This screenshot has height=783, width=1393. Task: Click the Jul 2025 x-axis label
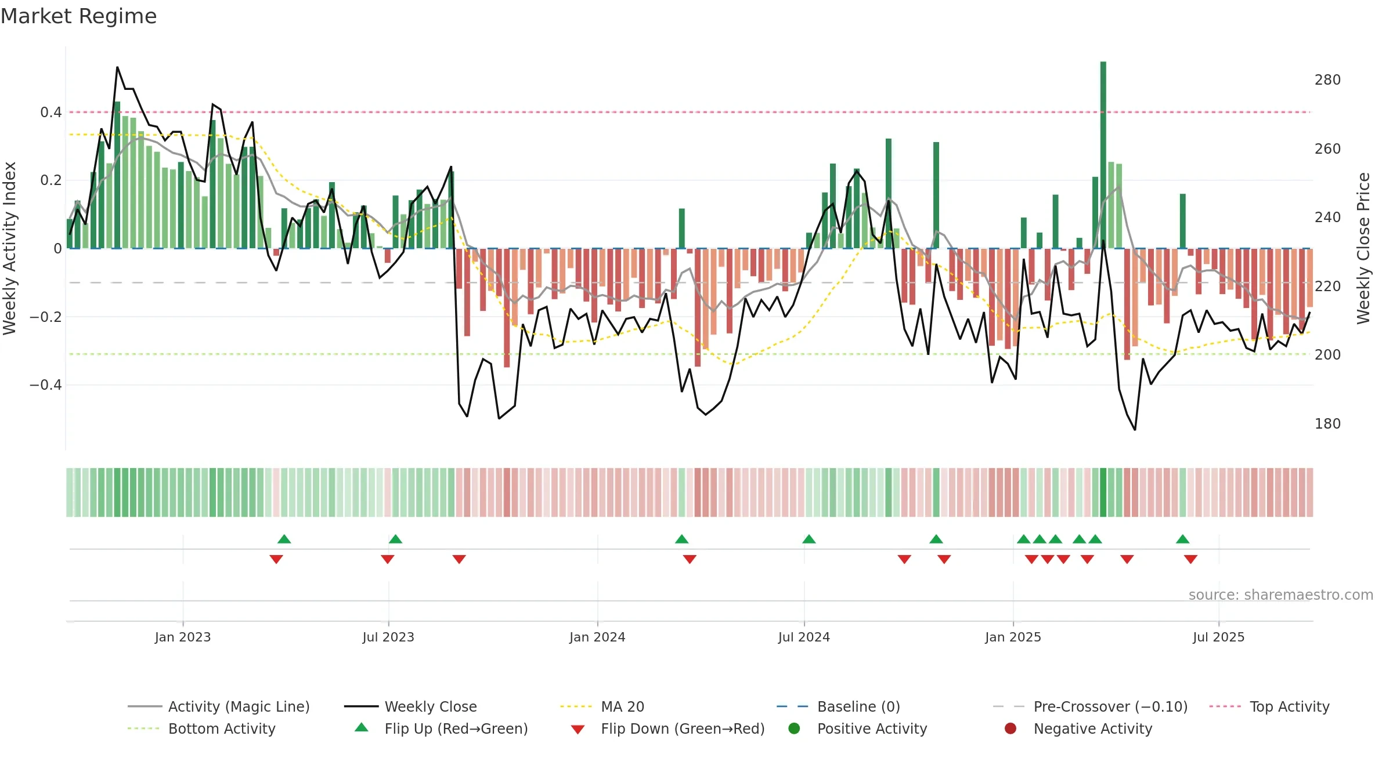pyautogui.click(x=1218, y=637)
